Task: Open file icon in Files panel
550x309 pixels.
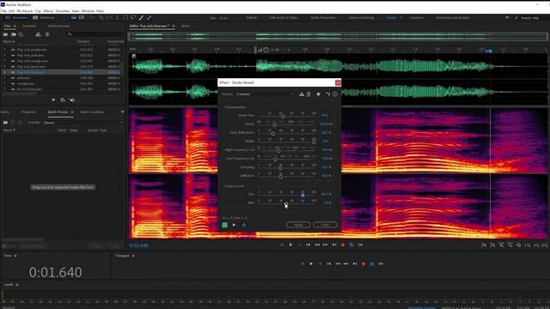Action: (6, 34)
